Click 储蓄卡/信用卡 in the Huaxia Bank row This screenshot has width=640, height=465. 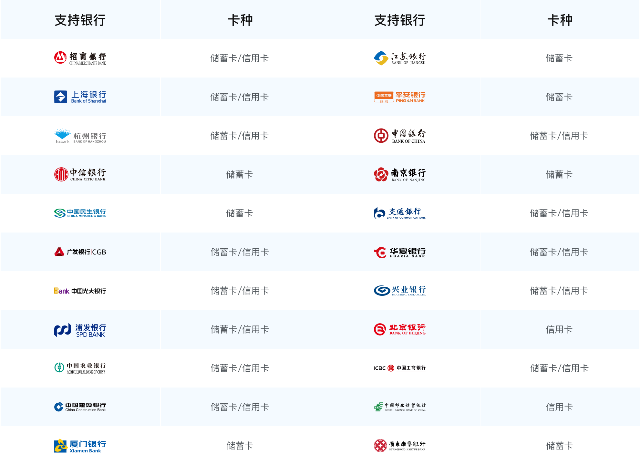tap(559, 252)
